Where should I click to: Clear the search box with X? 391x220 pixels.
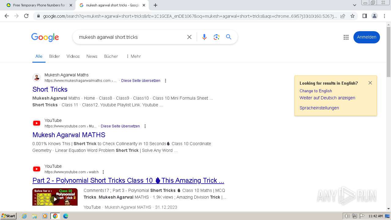coord(189,37)
